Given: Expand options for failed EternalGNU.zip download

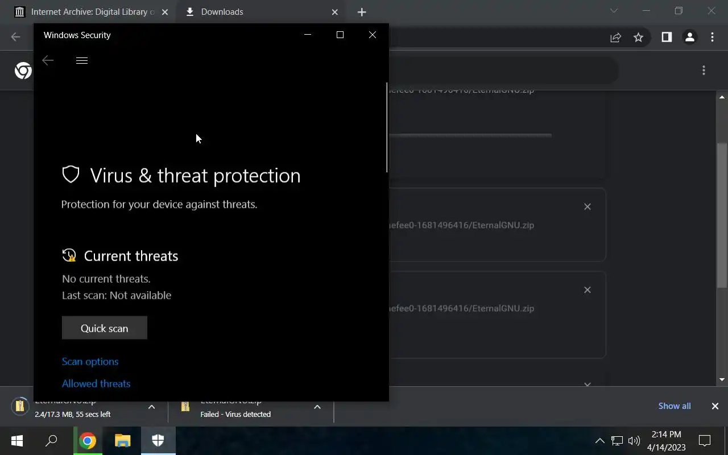Looking at the screenshot, I should (317, 407).
